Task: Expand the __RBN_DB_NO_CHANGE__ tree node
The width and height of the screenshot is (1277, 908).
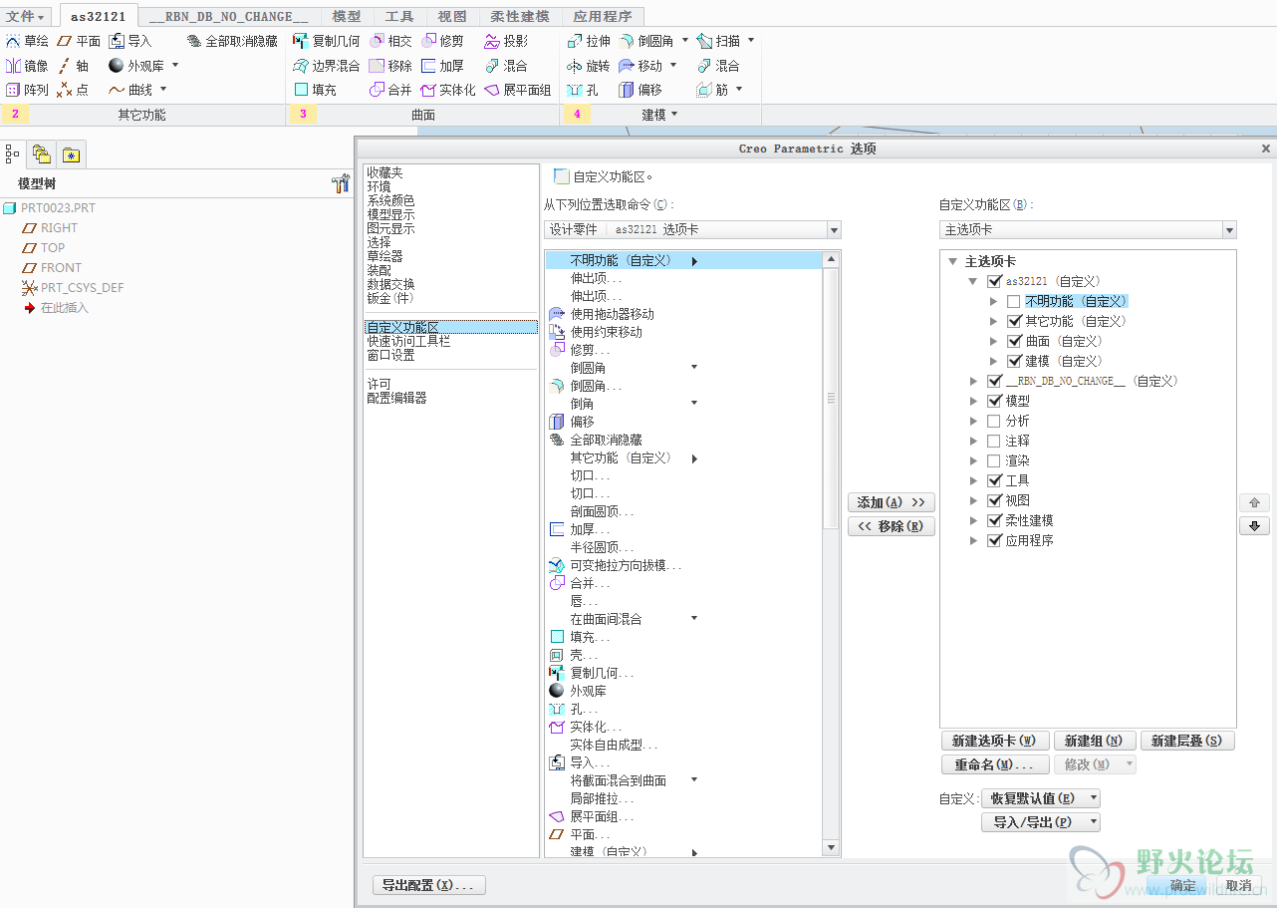Action: 973,381
